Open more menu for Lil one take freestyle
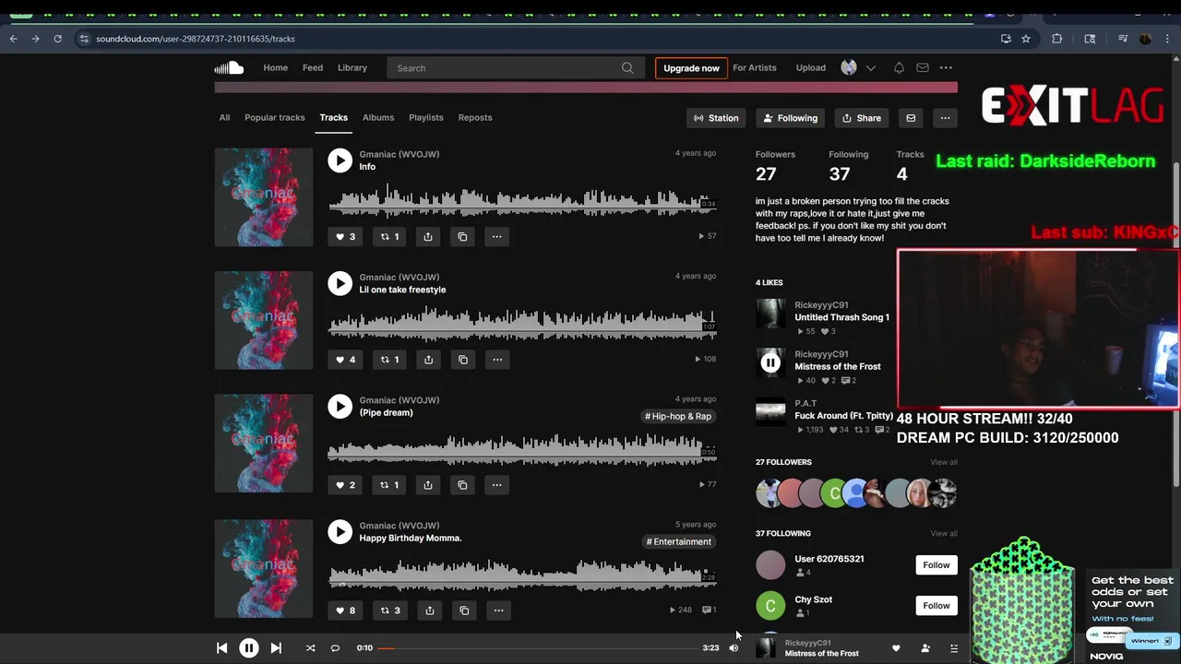Image resolution: width=1181 pixels, height=664 pixels. click(x=496, y=360)
